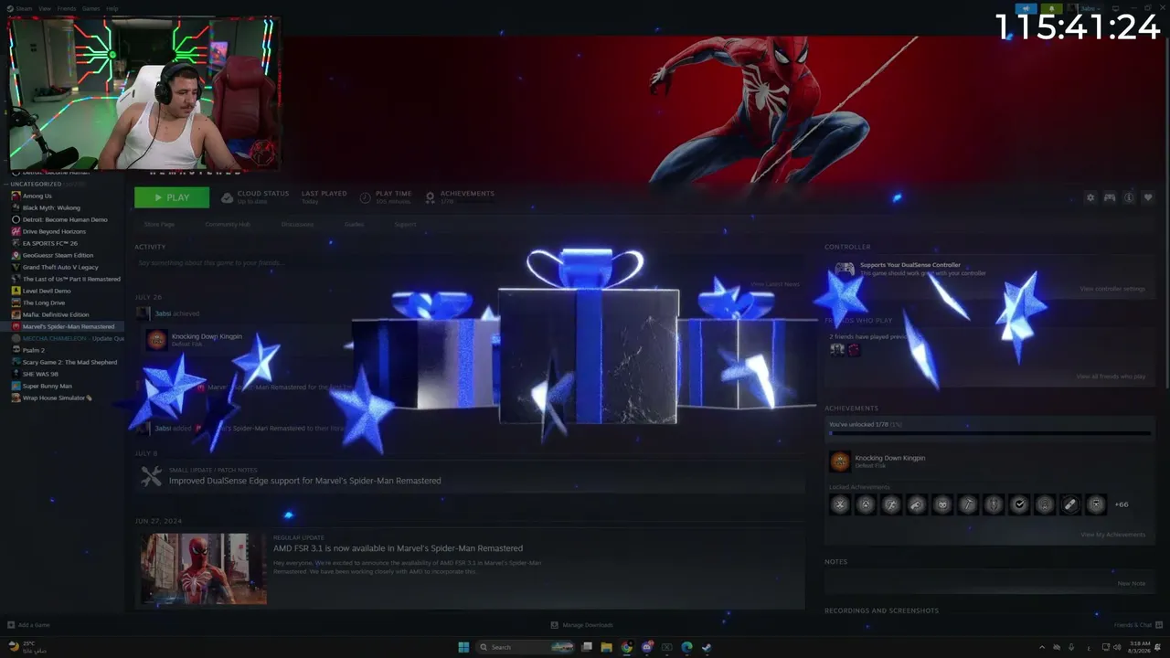Viewport: 1170px width, 658px height.
Task: Open the Support link
Action: coord(405,225)
